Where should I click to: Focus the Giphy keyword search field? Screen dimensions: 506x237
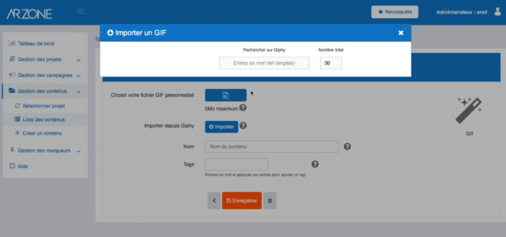click(x=264, y=63)
